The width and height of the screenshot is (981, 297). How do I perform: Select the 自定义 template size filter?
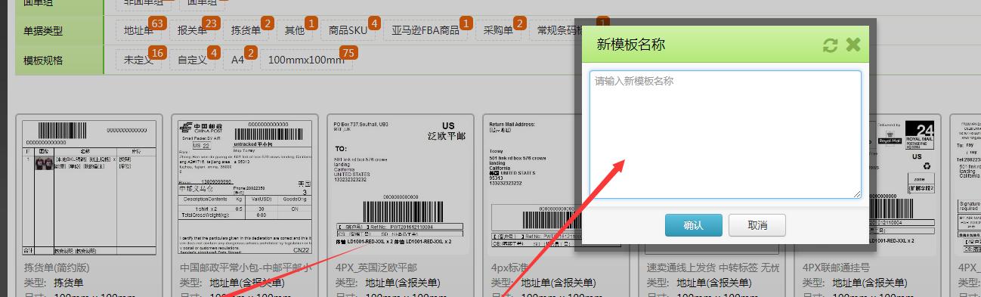pos(193,60)
